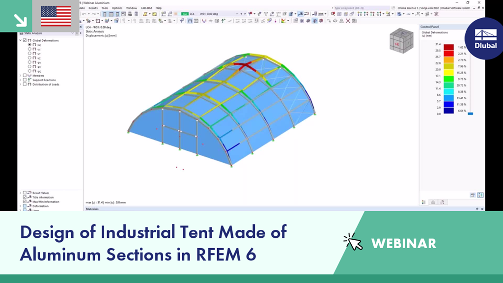Collapse the Global Deformations tree node
The width and height of the screenshot is (503, 283).
click(x=20, y=40)
